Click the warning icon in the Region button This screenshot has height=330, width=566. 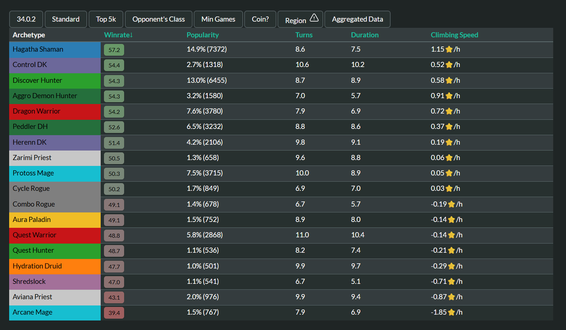click(x=314, y=18)
